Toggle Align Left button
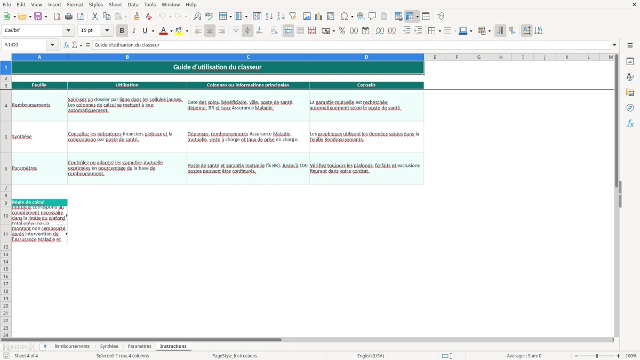The width and height of the screenshot is (640, 360). tap(198, 31)
